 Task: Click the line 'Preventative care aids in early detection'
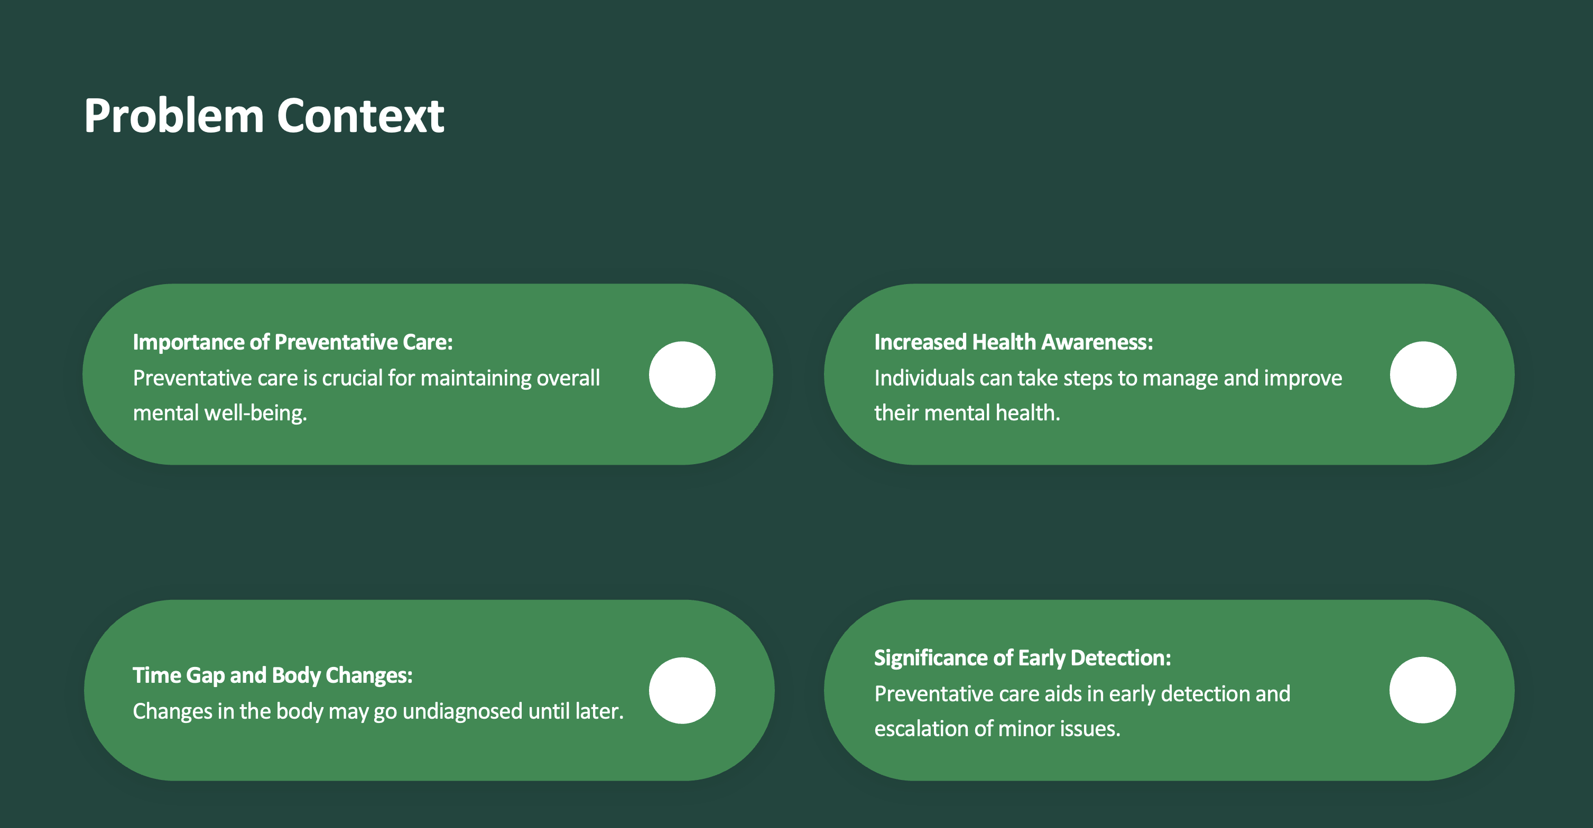tap(1081, 693)
